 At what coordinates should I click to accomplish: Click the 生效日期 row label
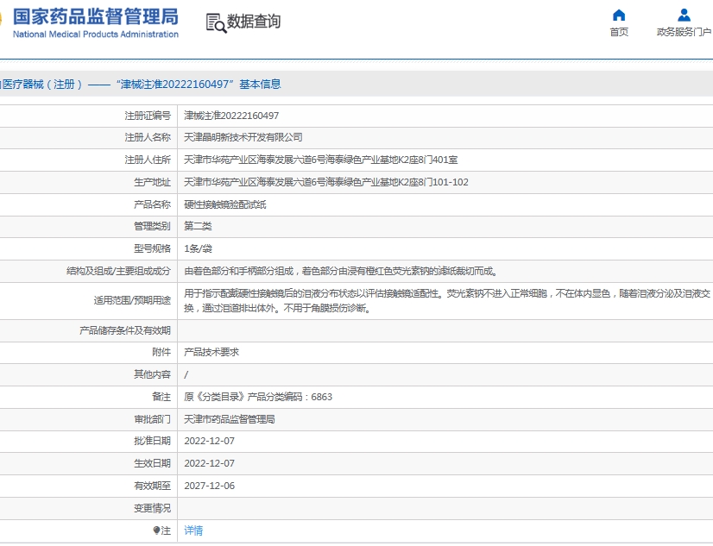pos(152,463)
